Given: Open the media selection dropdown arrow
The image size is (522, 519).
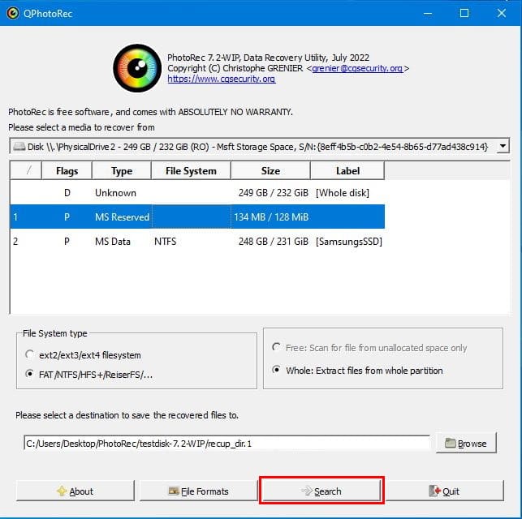Looking at the screenshot, I should [503, 146].
